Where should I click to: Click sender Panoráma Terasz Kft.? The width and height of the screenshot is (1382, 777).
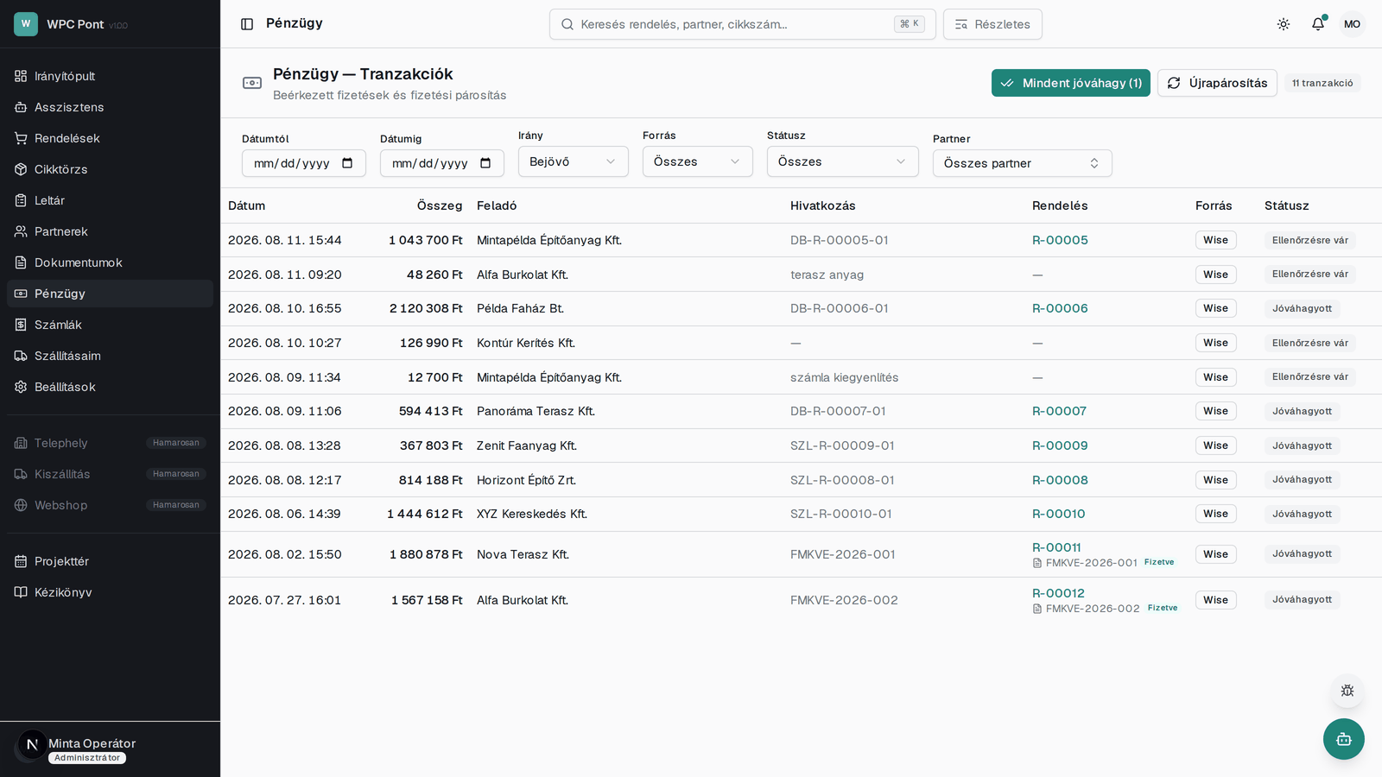coord(536,411)
